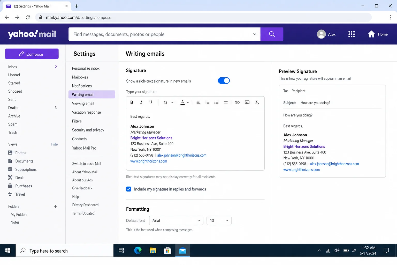This screenshot has width=397, height=265.
Task: Open Personalize inbox settings
Action: (x=86, y=68)
